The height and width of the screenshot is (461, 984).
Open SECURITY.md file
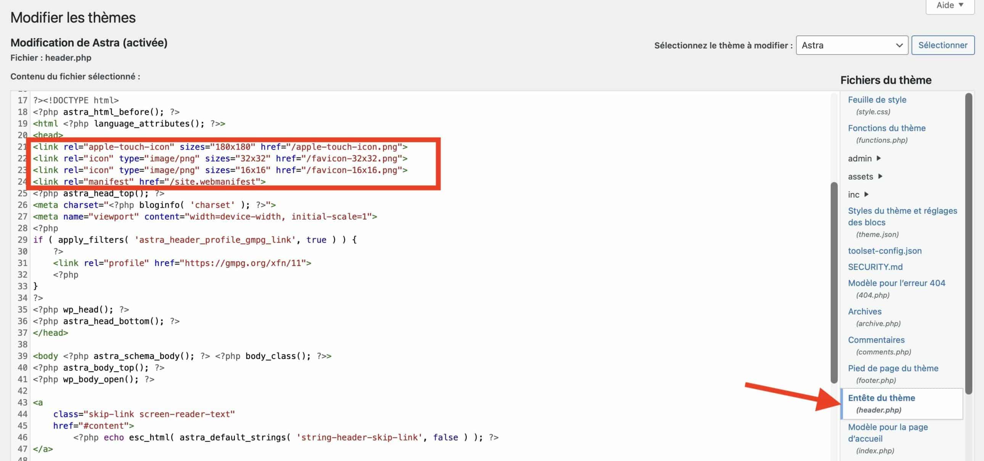875,267
